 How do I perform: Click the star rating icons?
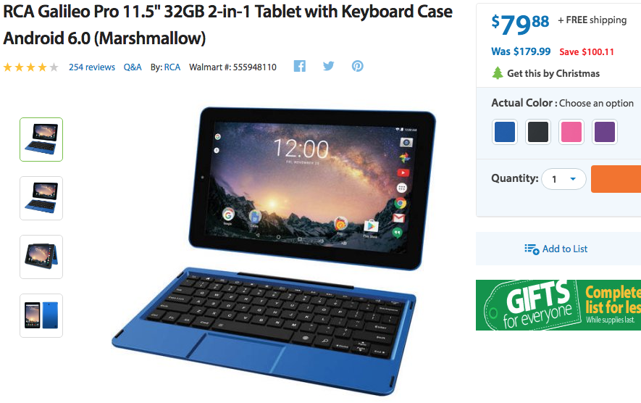[x=31, y=67]
